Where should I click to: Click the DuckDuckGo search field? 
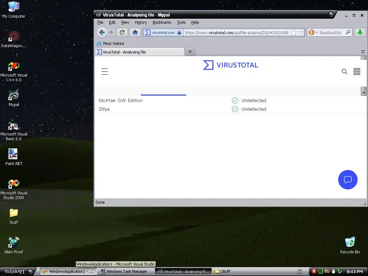pyautogui.click(x=331, y=33)
